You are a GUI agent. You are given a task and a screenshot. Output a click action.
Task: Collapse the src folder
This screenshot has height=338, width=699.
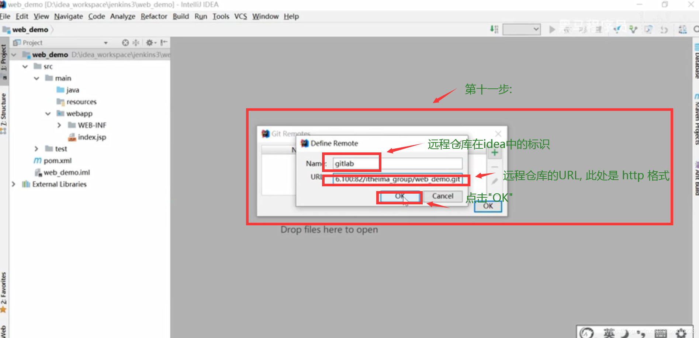coord(25,67)
